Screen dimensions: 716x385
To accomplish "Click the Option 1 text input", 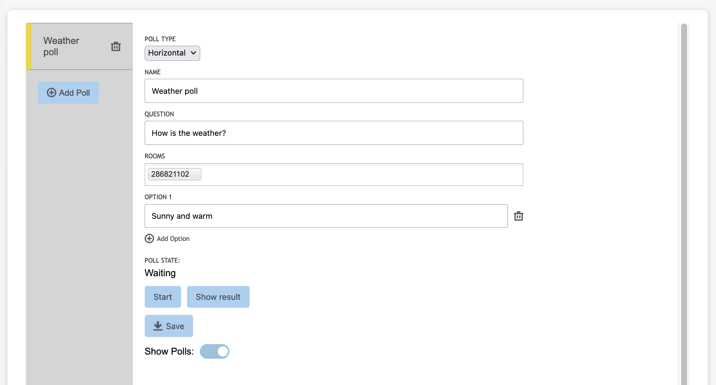I will point(326,216).
